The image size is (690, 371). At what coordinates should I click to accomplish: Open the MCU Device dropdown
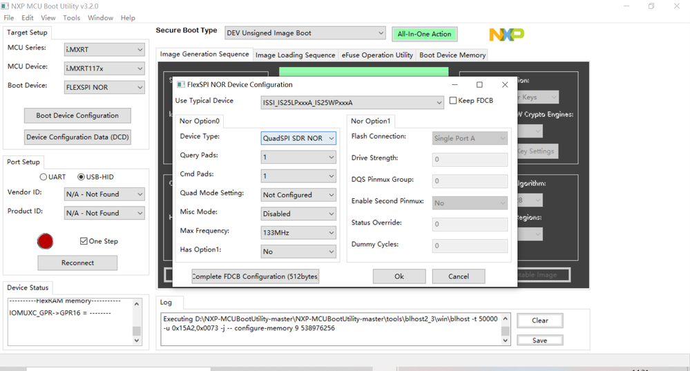(104, 68)
